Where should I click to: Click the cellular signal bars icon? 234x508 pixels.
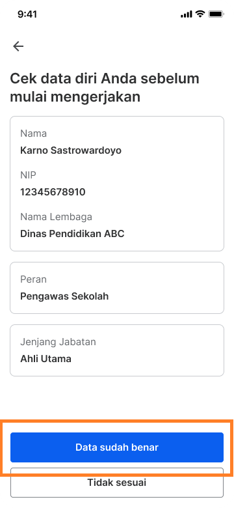point(187,14)
